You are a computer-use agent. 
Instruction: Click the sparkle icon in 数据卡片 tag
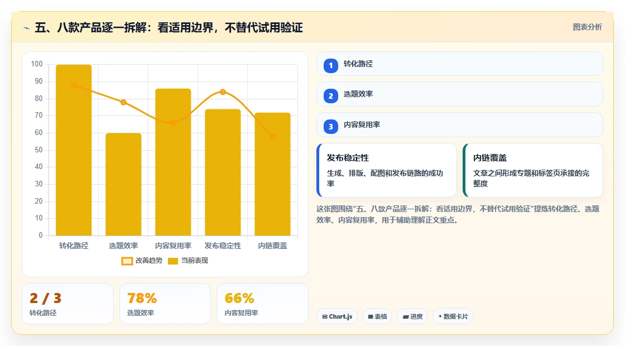click(440, 316)
